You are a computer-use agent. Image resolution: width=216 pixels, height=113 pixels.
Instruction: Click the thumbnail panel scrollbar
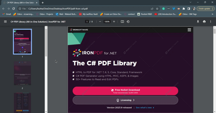(x=46, y=42)
